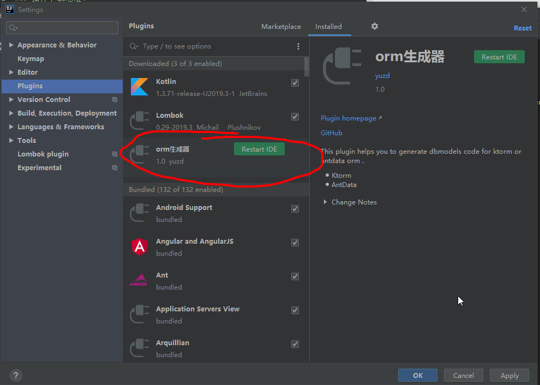540x385 pixels.
Task: Click the Cancel button
Action: [464, 375]
